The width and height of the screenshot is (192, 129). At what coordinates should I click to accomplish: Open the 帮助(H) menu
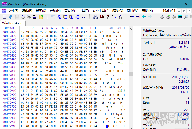147,11
